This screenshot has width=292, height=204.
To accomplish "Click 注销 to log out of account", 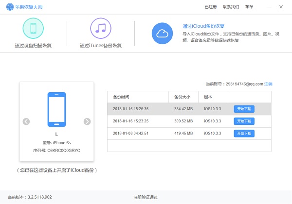I will point(268,84).
